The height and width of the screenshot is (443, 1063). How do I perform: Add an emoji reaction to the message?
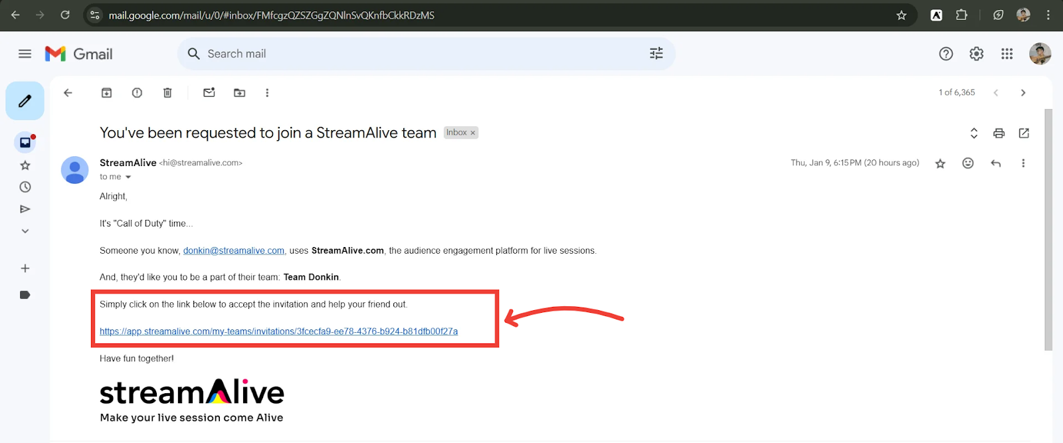pyautogui.click(x=968, y=163)
